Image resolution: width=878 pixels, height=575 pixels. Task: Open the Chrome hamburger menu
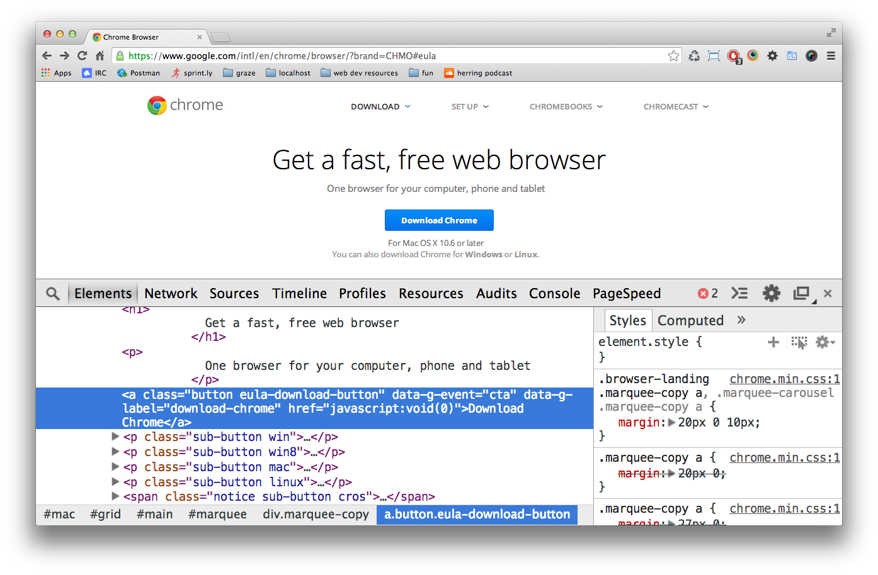coord(831,56)
